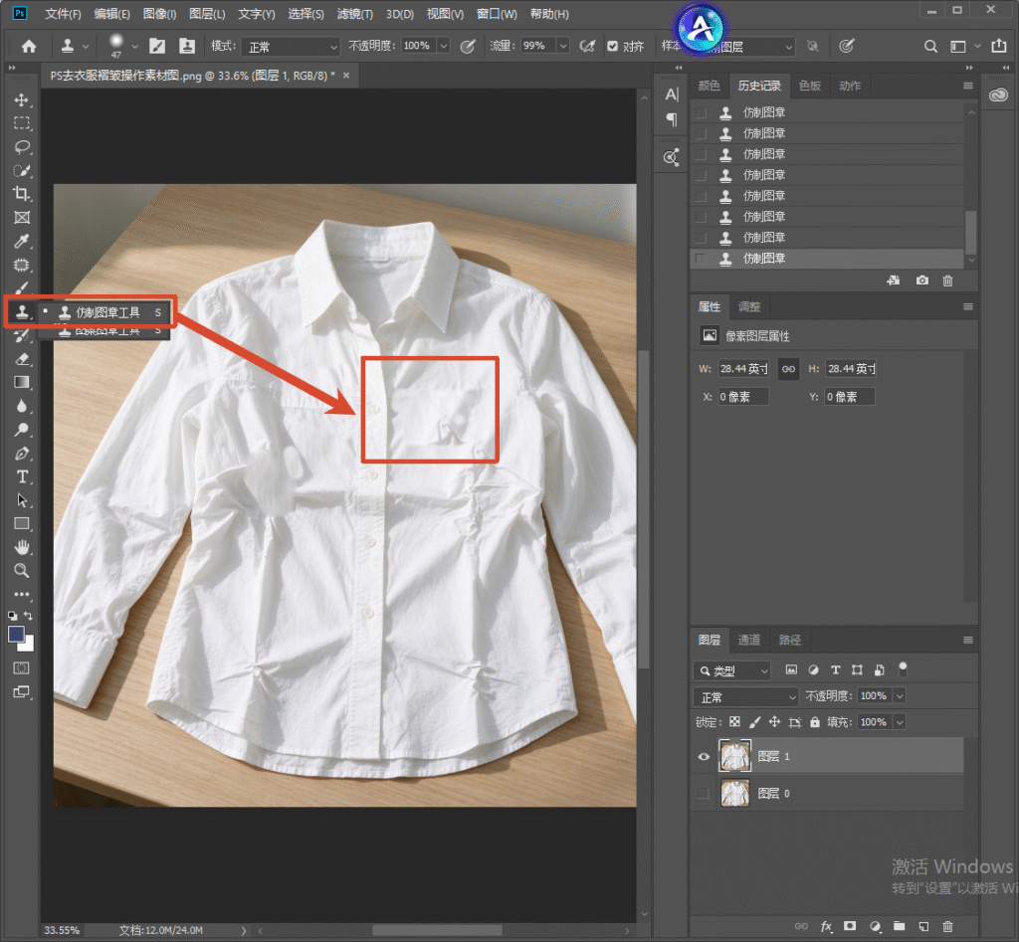Select the Zoom tool

click(x=22, y=571)
